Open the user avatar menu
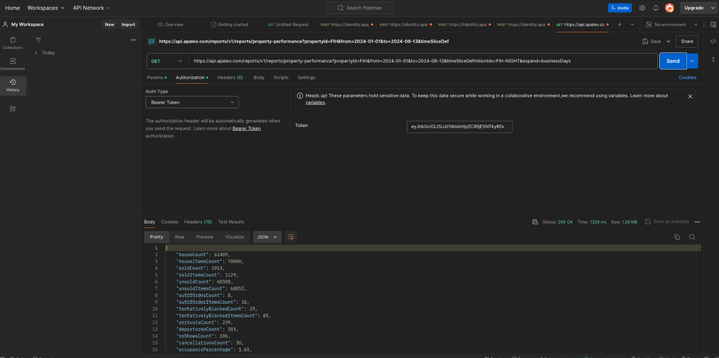The width and height of the screenshot is (719, 358). click(670, 8)
